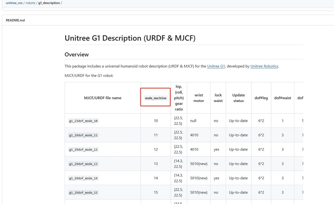Click Up-to-date status in mode_13 row

238,164
